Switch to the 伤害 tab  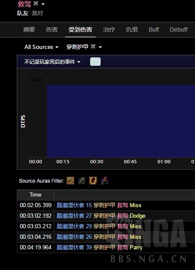tap(51, 30)
